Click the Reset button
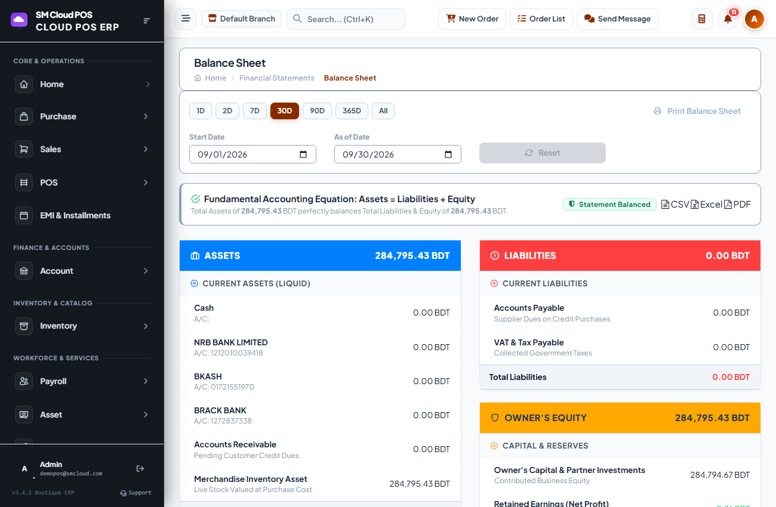This screenshot has height=507, width=776. (x=543, y=153)
